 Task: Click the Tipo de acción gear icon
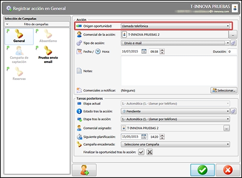pyautogui.click(x=79, y=43)
